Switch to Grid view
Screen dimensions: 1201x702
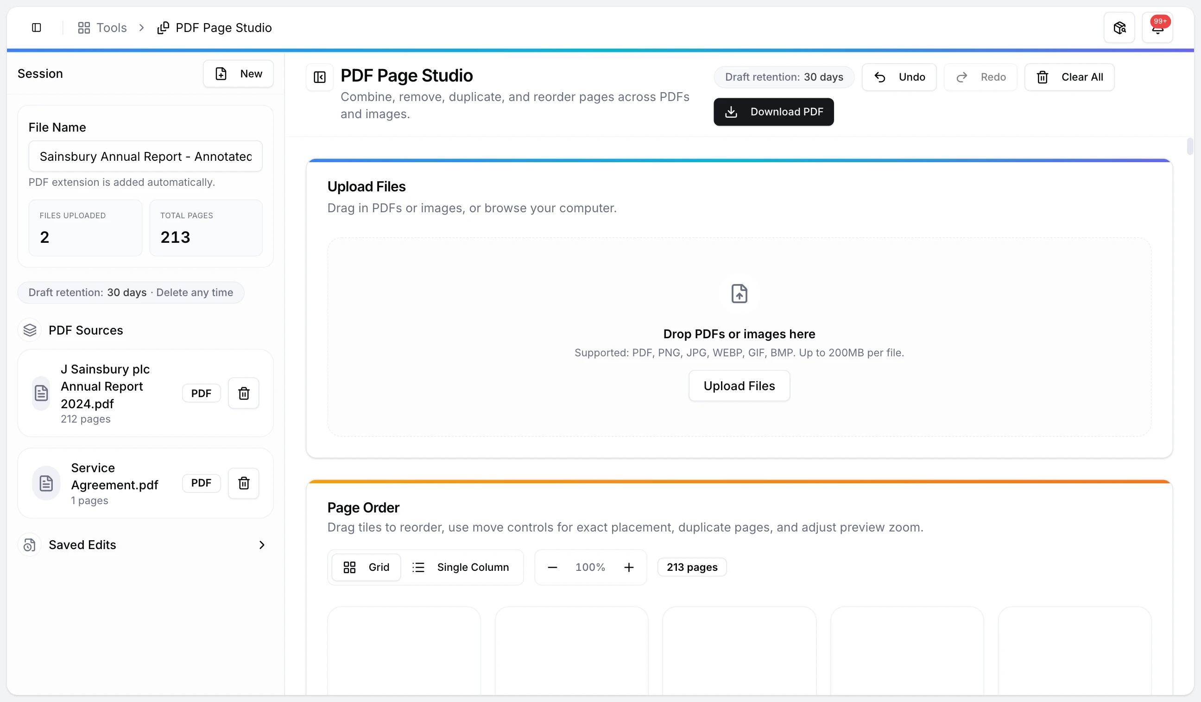(x=366, y=567)
